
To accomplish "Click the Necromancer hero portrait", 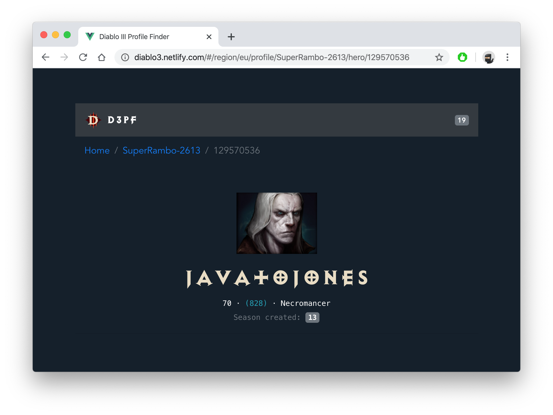I will click(x=276, y=223).
